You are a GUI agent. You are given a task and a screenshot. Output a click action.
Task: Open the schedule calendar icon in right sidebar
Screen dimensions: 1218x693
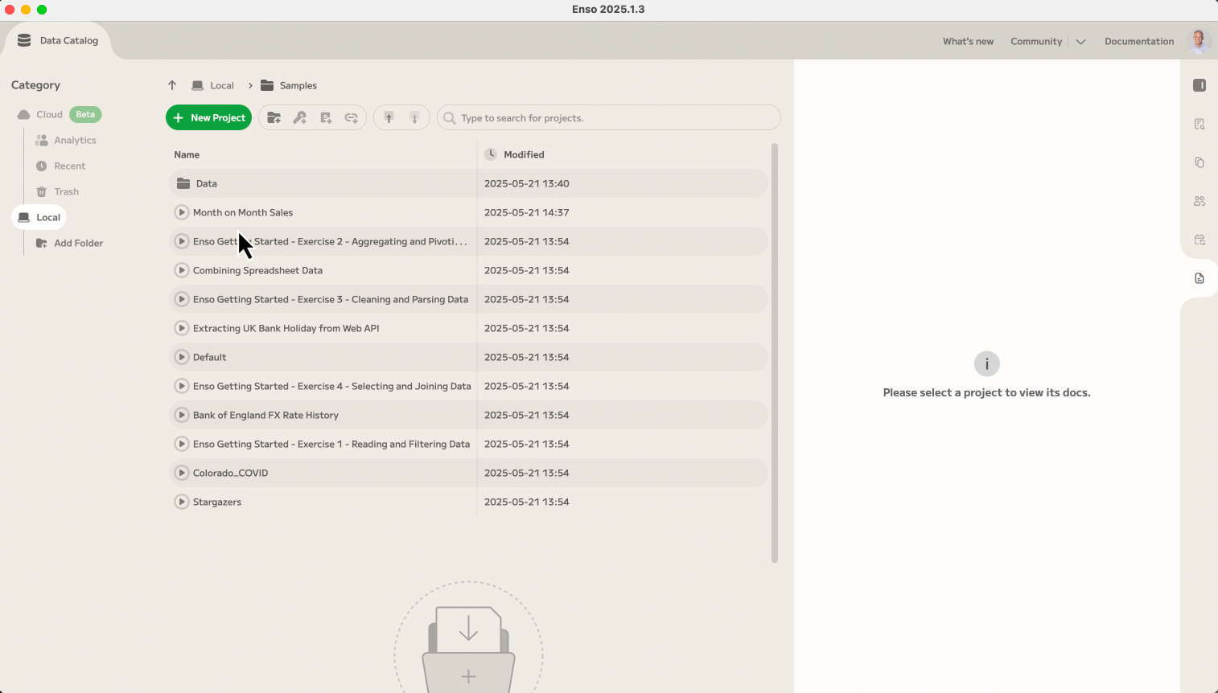point(1199,240)
